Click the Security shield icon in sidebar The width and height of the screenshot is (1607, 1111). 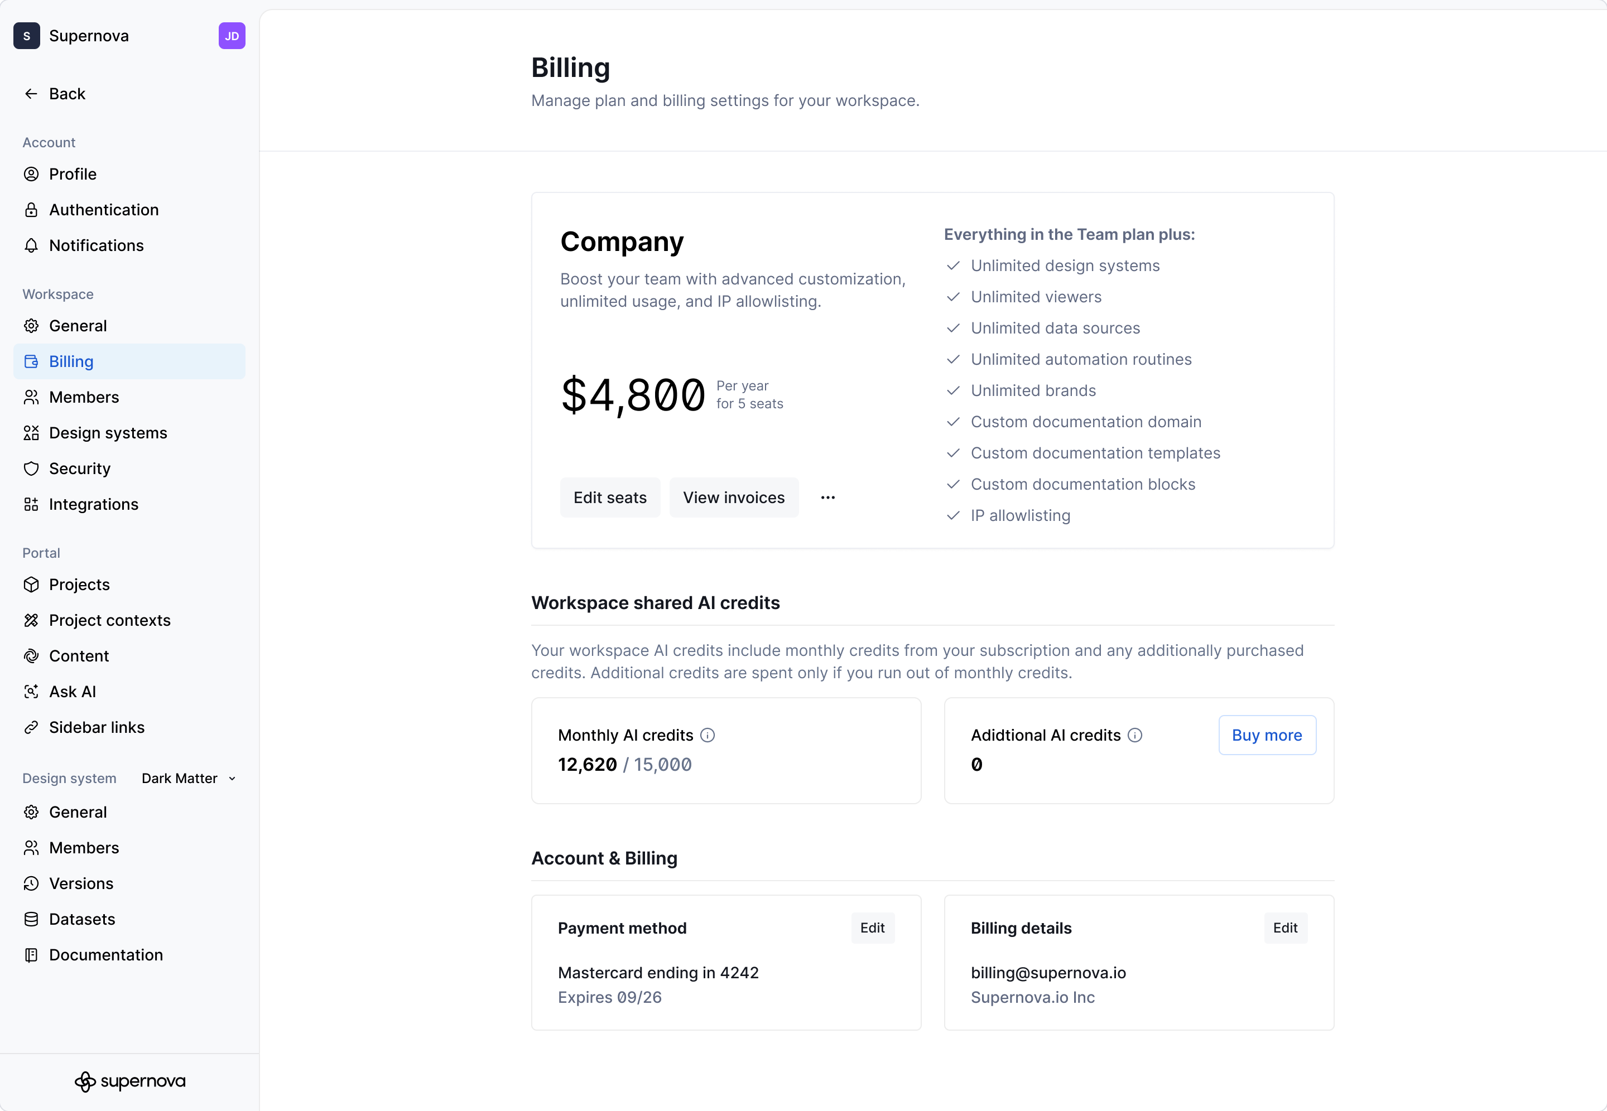click(x=31, y=468)
